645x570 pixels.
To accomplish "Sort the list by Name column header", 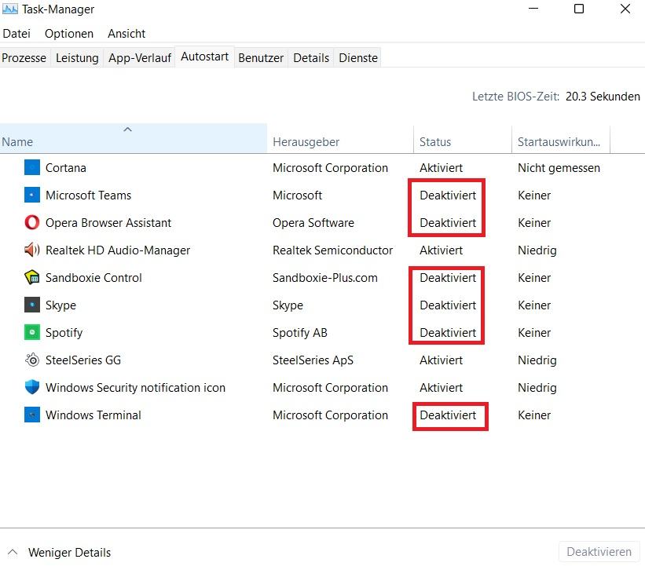I will click(x=134, y=138).
